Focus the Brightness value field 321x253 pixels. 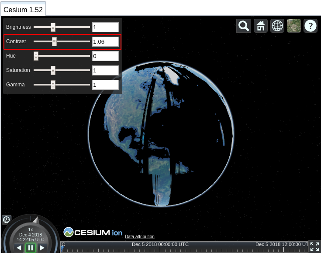point(105,27)
